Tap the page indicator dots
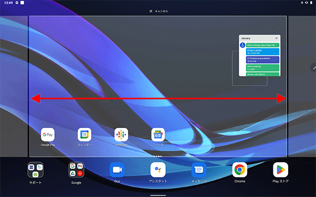The width and height of the screenshot is (316, 197). point(157,156)
